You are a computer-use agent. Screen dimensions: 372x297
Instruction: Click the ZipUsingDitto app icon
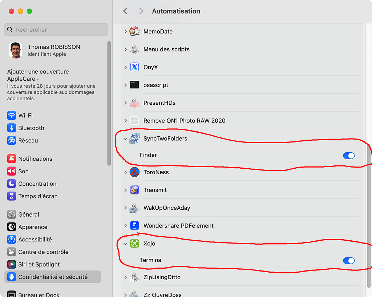pyautogui.click(x=134, y=277)
